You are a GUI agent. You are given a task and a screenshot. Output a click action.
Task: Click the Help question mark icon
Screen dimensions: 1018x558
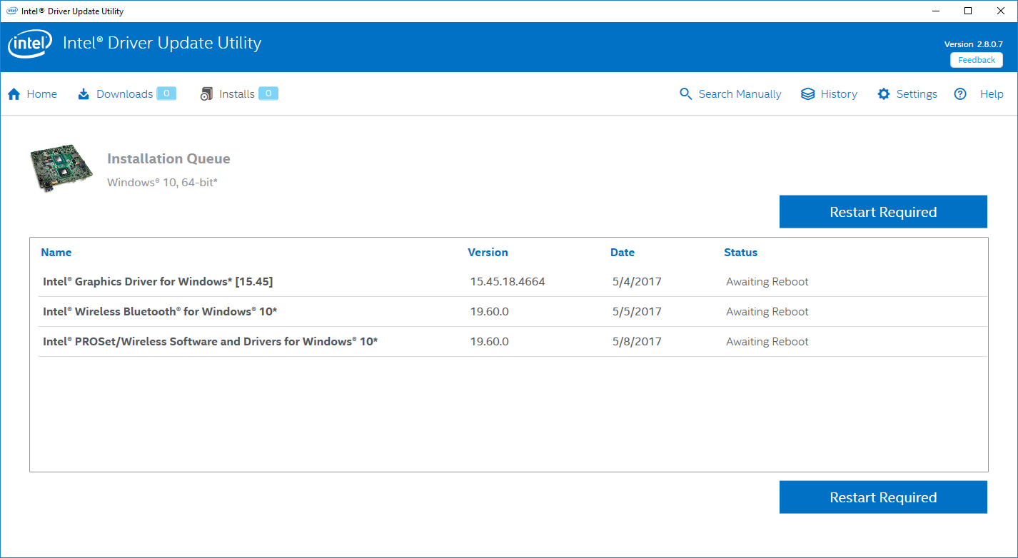[x=960, y=94]
